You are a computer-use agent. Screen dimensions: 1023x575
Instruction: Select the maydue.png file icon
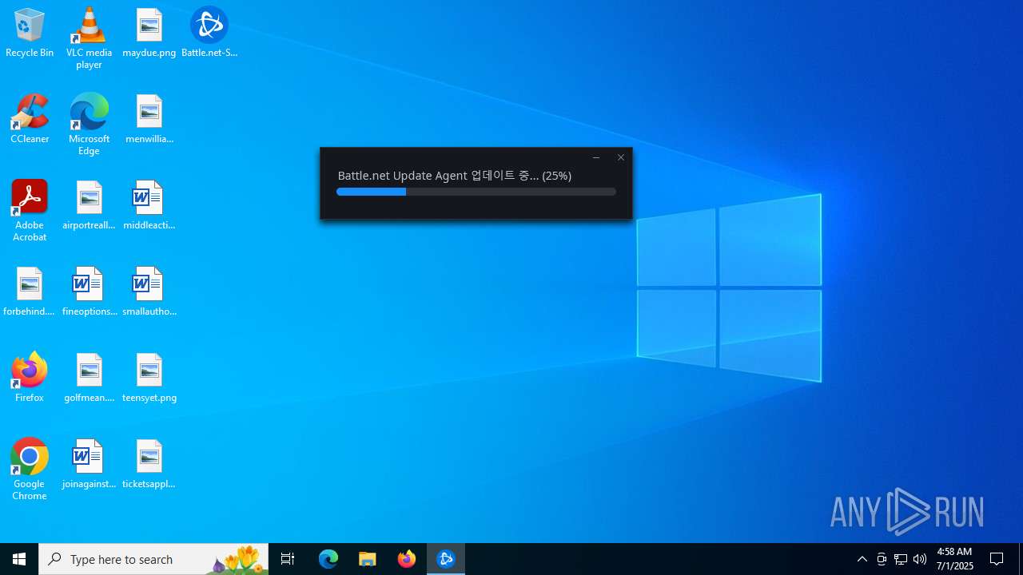click(149, 33)
